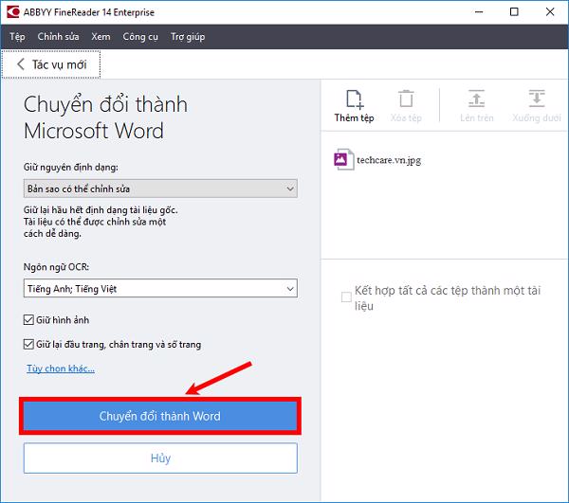This screenshot has height=503, width=569.
Task: Open the Công cụ menu
Action: tap(140, 37)
